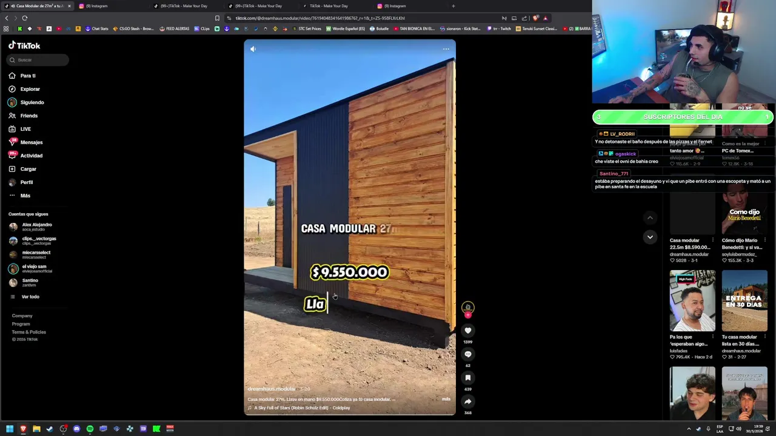Open mlecarsselect followed account
776x436 pixels.
pos(30,254)
